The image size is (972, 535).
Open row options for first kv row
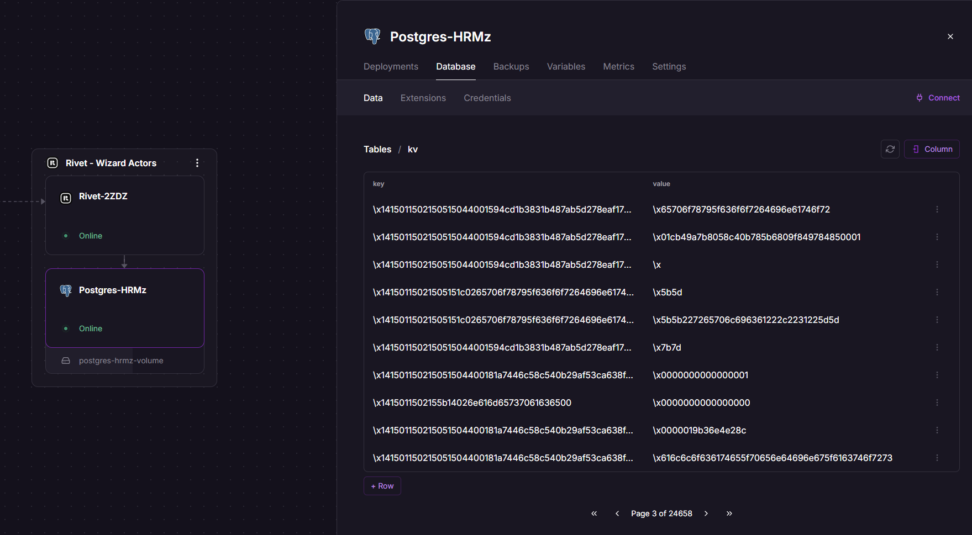coord(937,209)
